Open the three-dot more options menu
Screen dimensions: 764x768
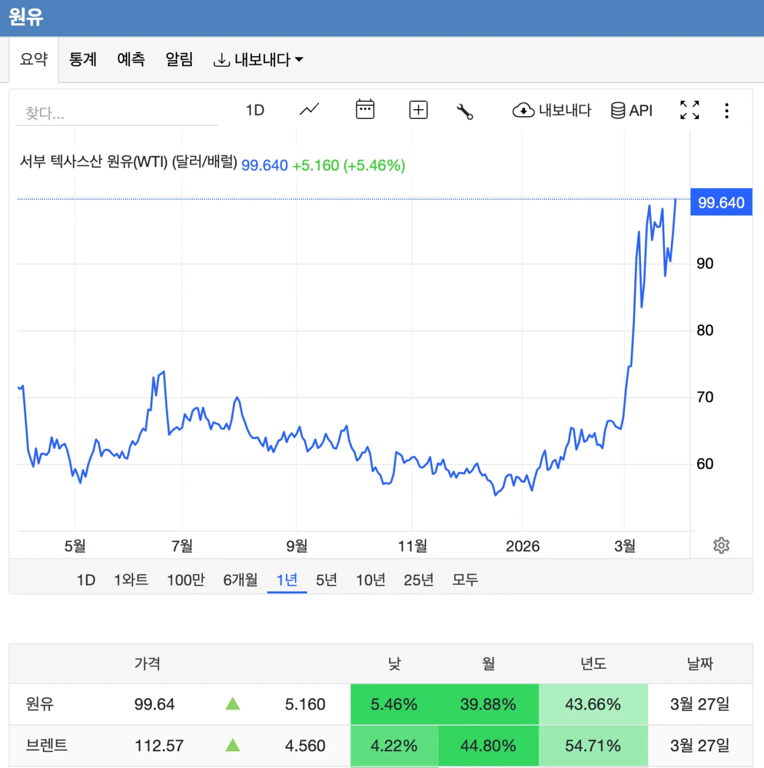point(726,110)
